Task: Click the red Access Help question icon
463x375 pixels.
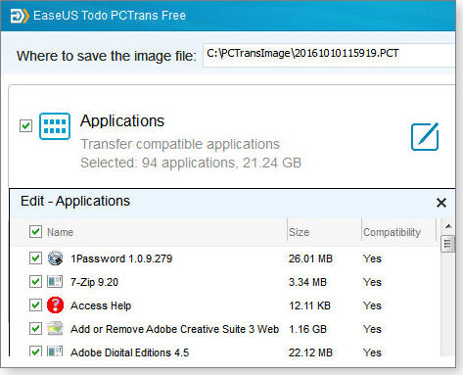Action: click(x=55, y=305)
